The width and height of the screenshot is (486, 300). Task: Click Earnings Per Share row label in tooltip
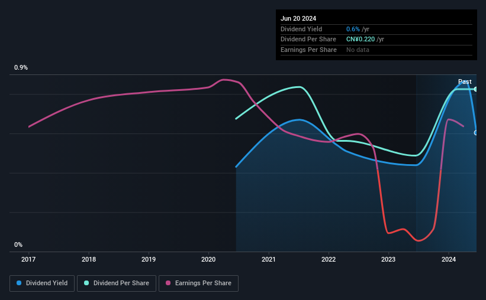308,50
